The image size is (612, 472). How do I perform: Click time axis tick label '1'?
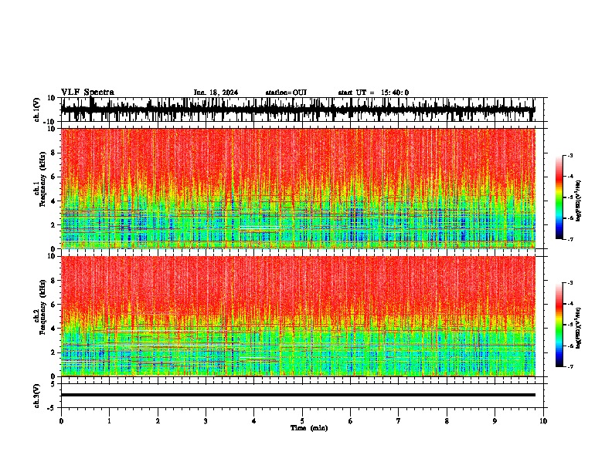109,421
